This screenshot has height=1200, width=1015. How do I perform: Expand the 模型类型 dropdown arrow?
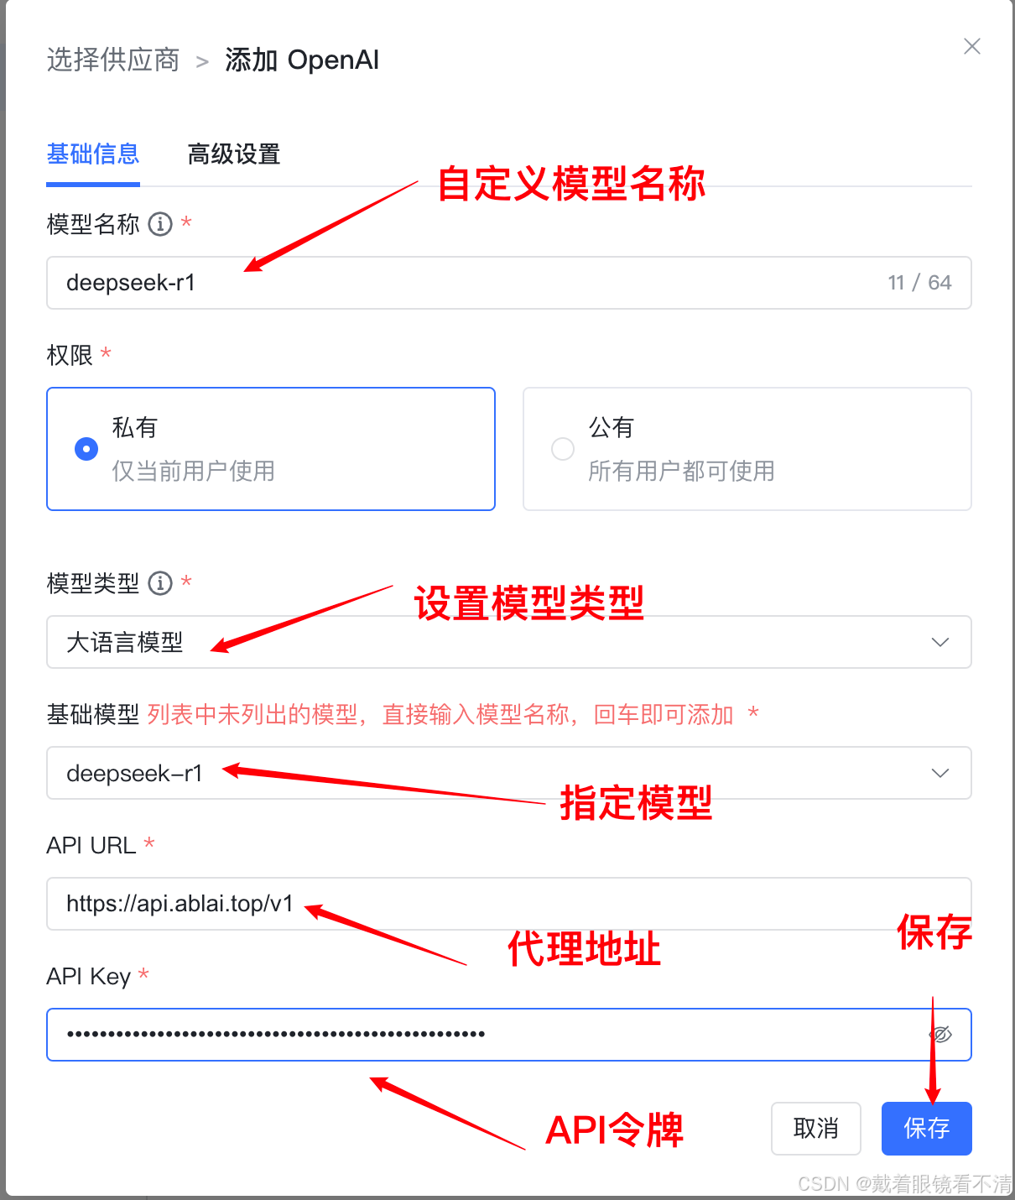pos(940,643)
